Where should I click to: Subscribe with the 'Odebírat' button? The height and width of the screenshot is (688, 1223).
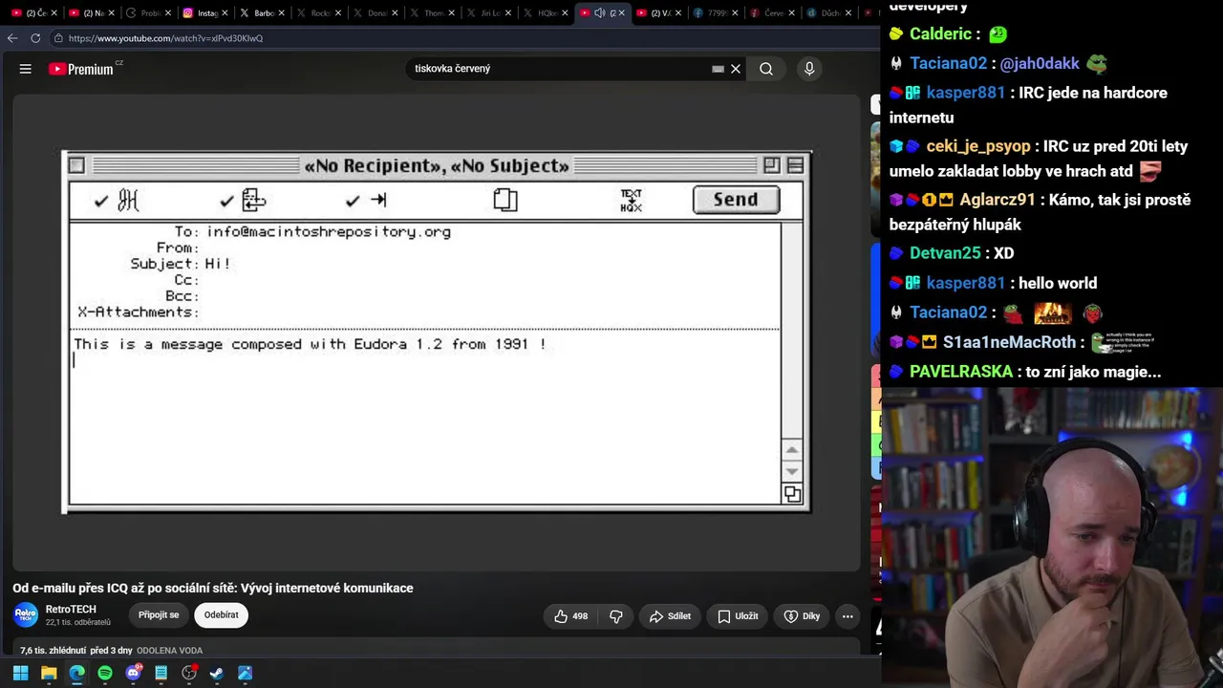(221, 615)
